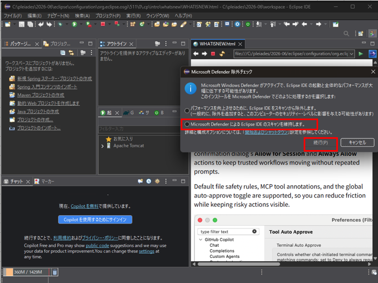This screenshot has width=378, height=283.
Task: Open the 編集(E) menu
Action: pos(34,15)
